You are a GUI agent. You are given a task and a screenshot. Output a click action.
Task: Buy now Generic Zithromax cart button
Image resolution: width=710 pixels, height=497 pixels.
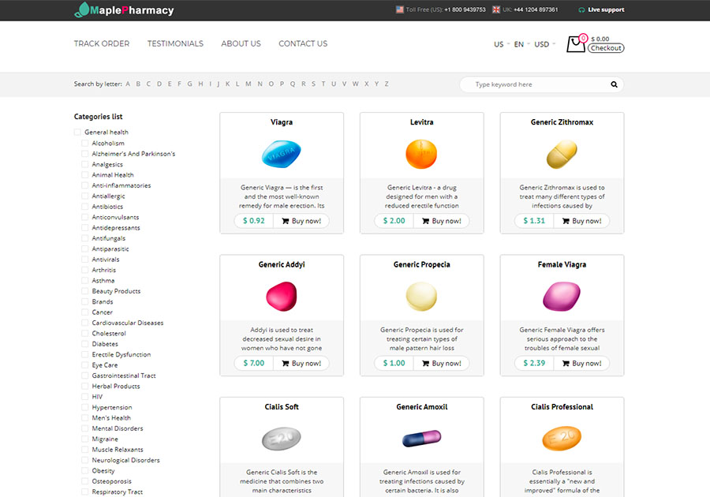582,221
